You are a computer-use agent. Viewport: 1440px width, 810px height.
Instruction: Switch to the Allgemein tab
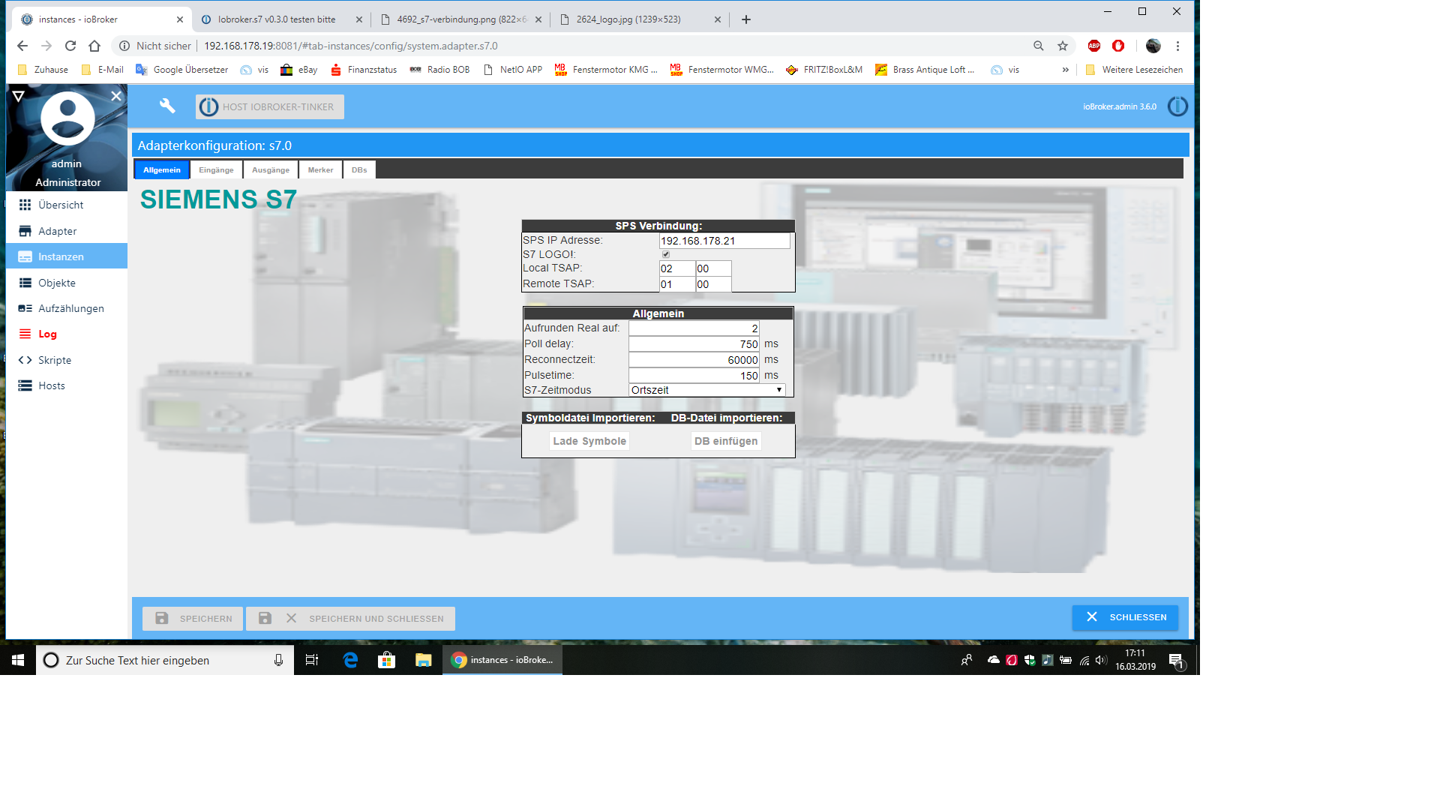(162, 169)
